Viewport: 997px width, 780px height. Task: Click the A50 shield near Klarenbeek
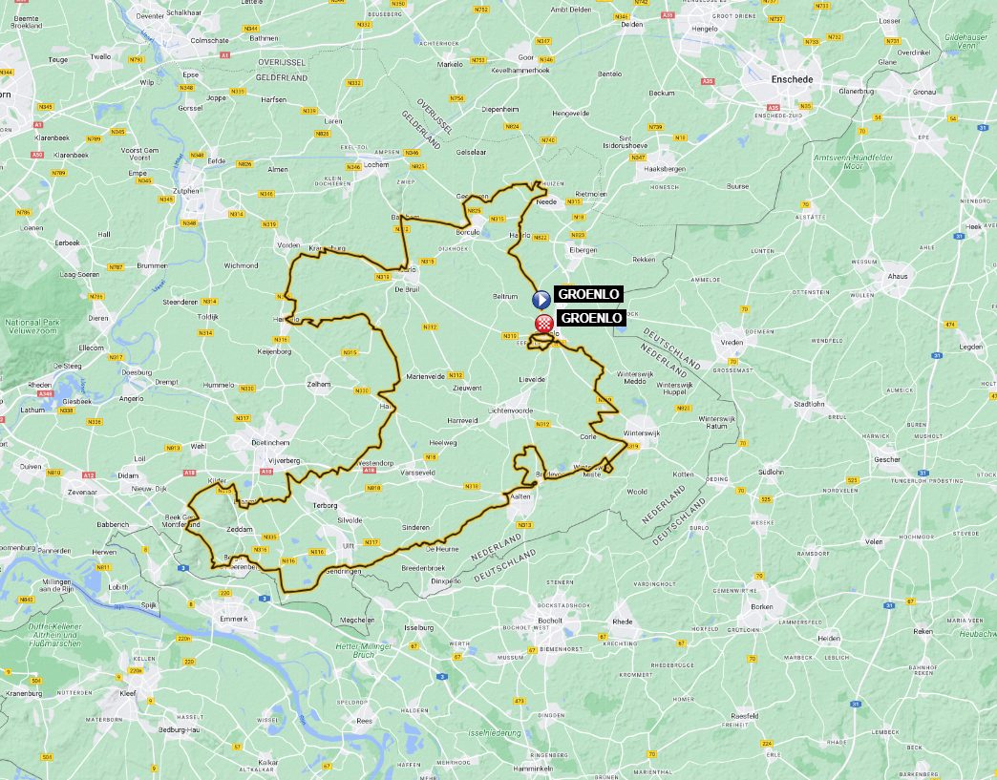click(x=37, y=155)
